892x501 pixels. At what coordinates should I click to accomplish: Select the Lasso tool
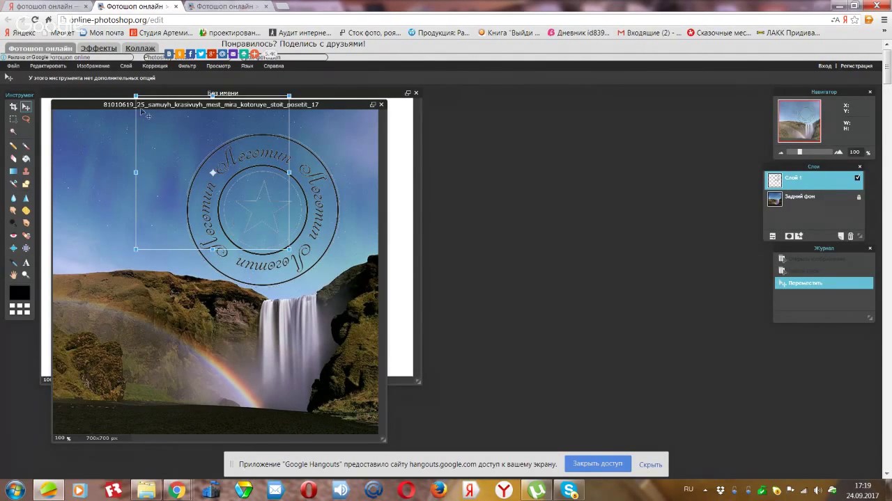pos(26,119)
